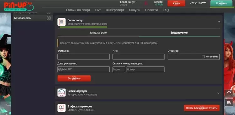Open Киберспорт in the top menu
The height and width of the screenshot is (115, 235).
[115, 10]
